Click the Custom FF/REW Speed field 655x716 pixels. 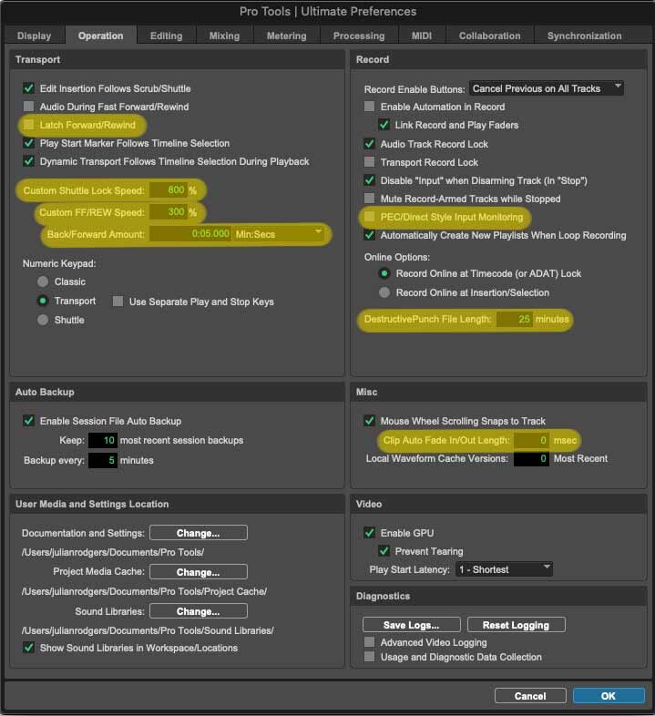click(168, 212)
